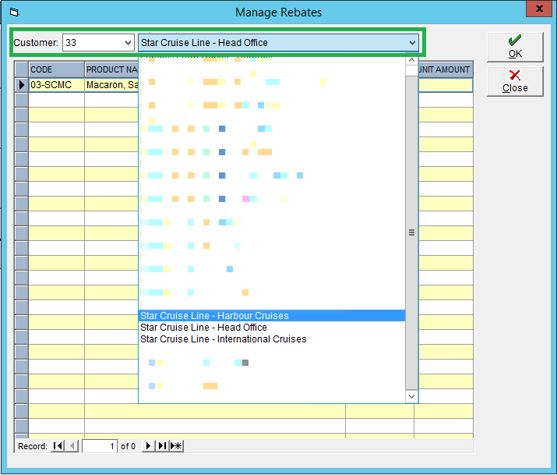This screenshot has width=557, height=475.
Task: Go to last record navigation button
Action: pyautogui.click(x=162, y=446)
